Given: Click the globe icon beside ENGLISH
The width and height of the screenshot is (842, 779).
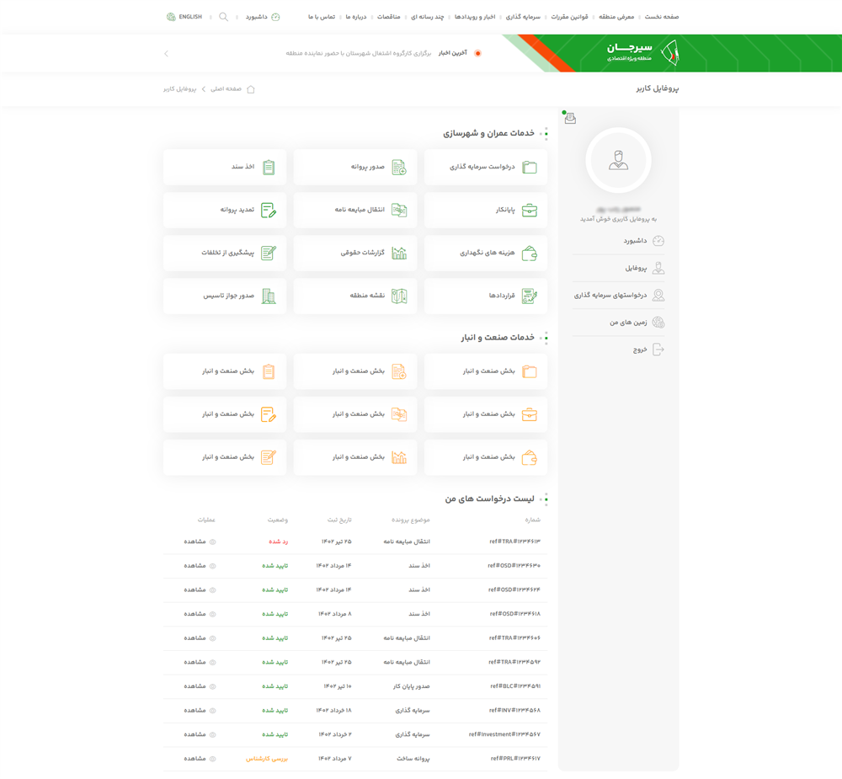Looking at the screenshot, I should pos(171,17).
